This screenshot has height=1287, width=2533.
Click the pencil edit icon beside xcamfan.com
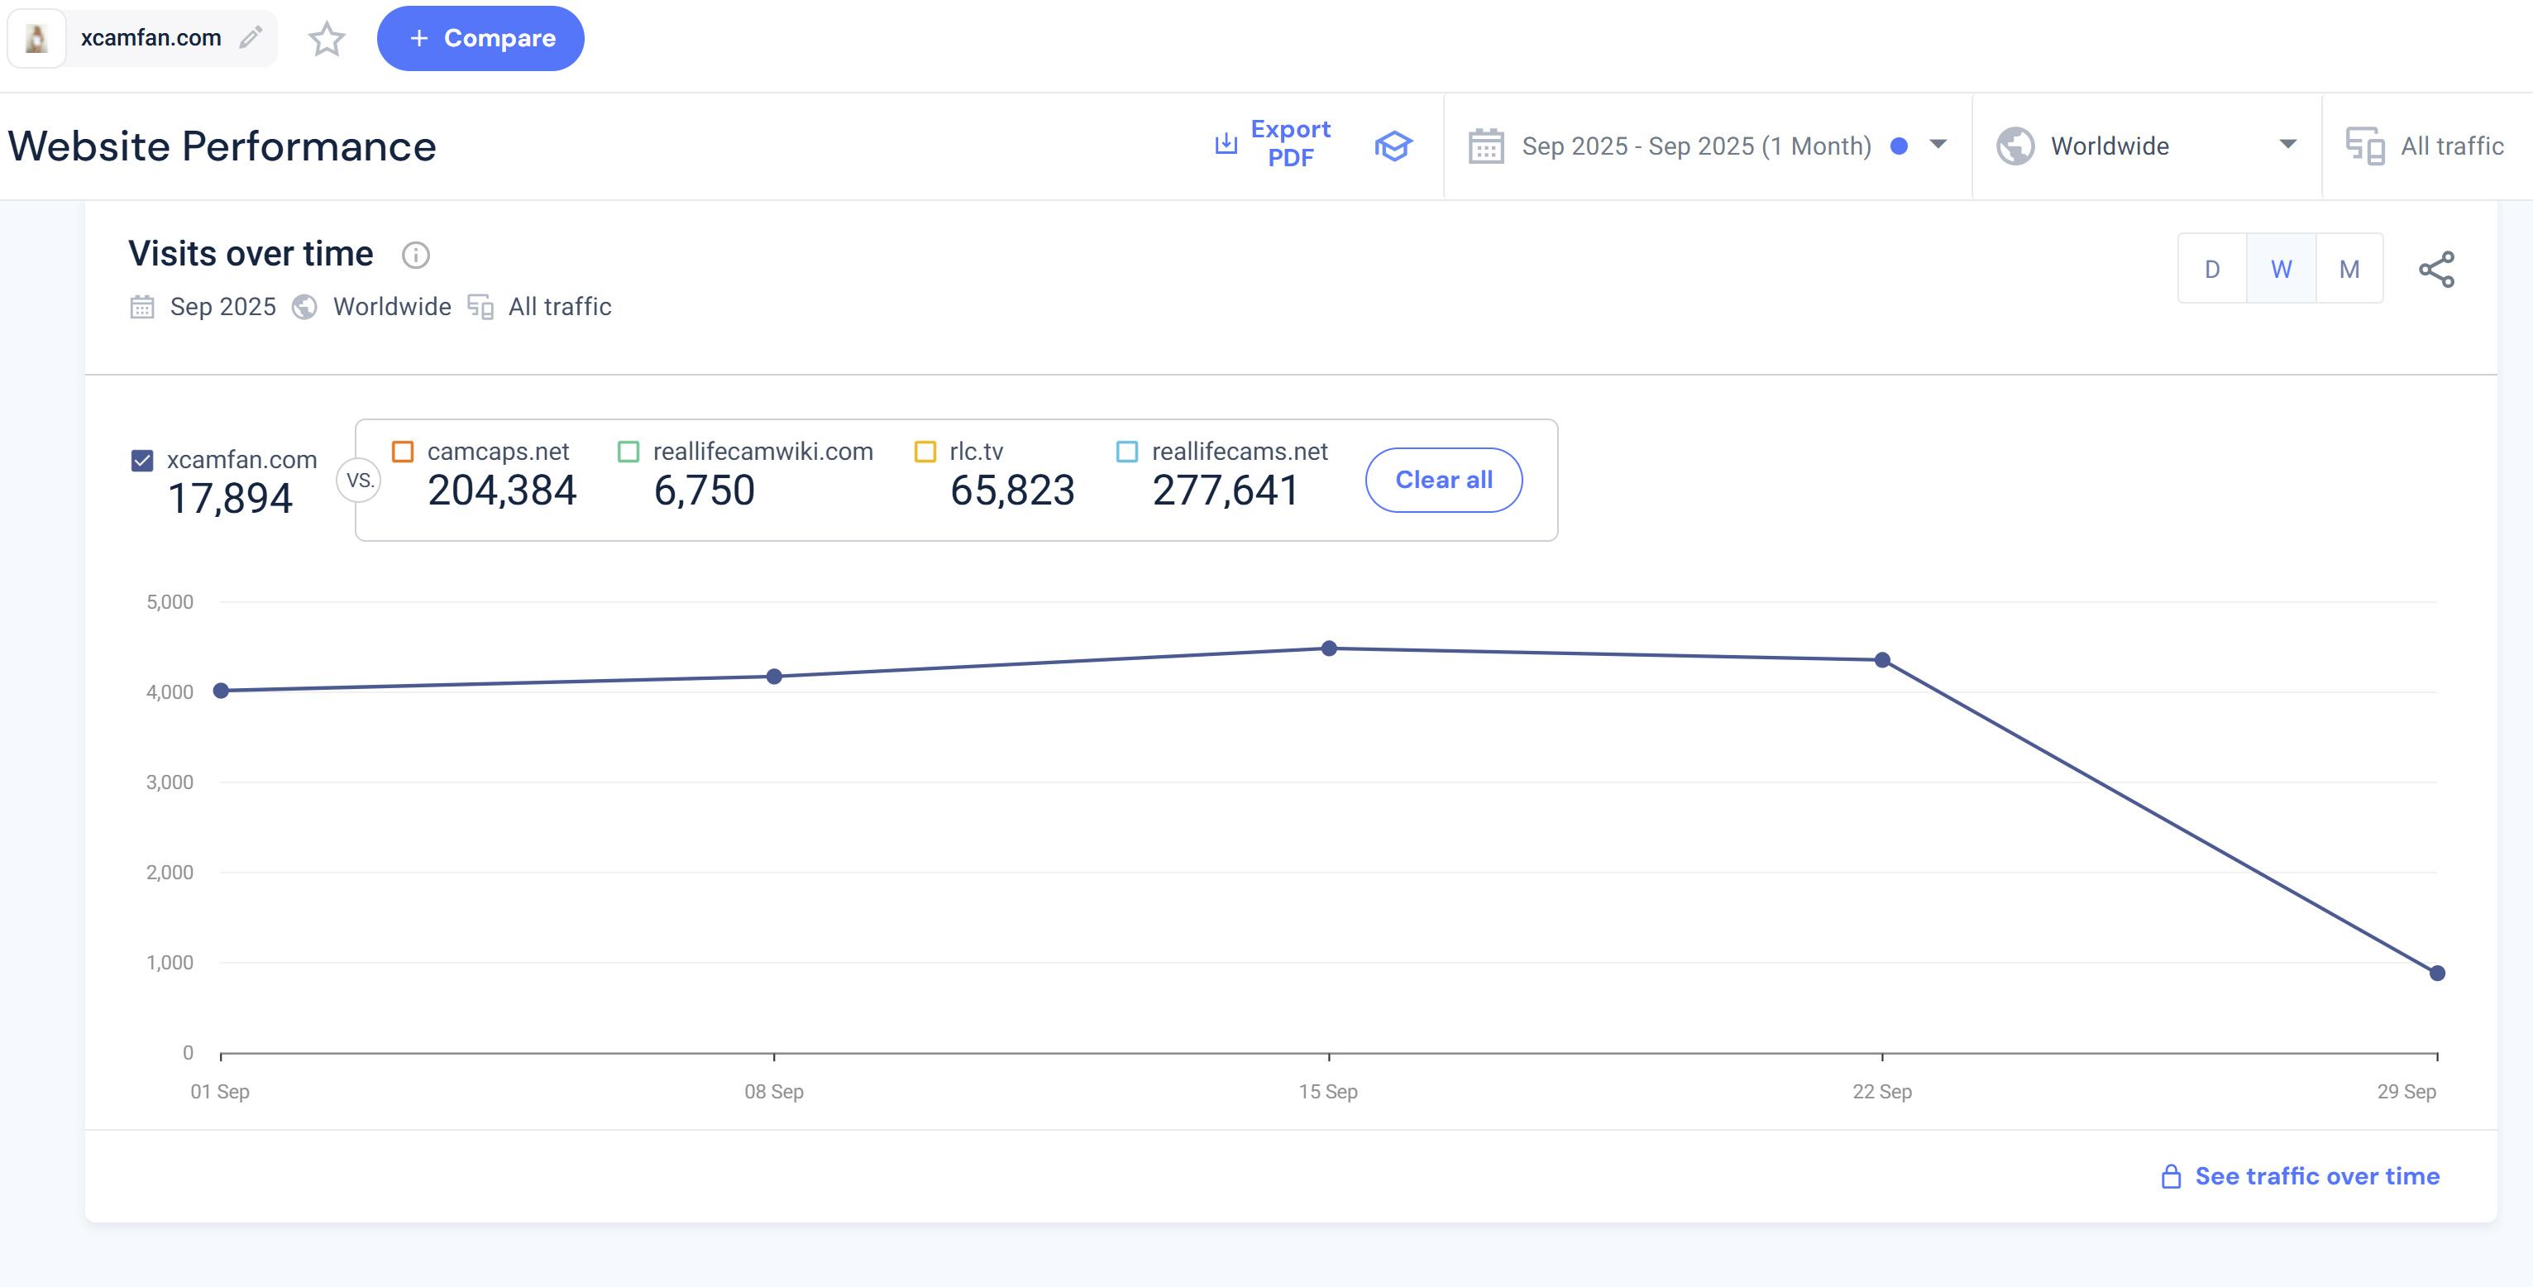click(251, 37)
